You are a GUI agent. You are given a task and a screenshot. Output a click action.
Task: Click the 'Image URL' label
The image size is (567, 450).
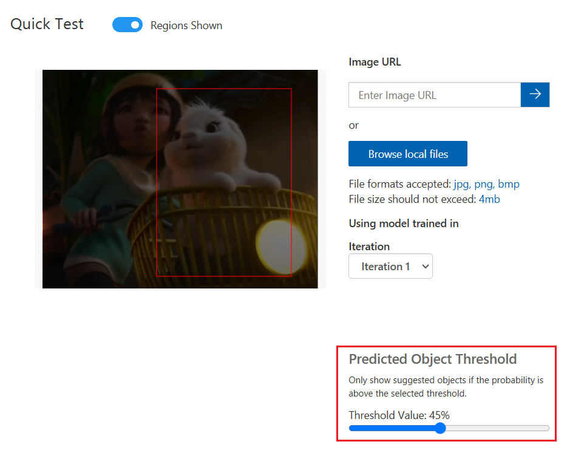tap(375, 62)
